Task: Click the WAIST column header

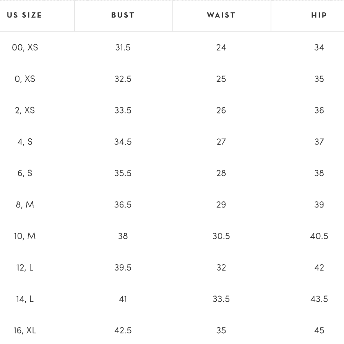Action: coord(221,15)
